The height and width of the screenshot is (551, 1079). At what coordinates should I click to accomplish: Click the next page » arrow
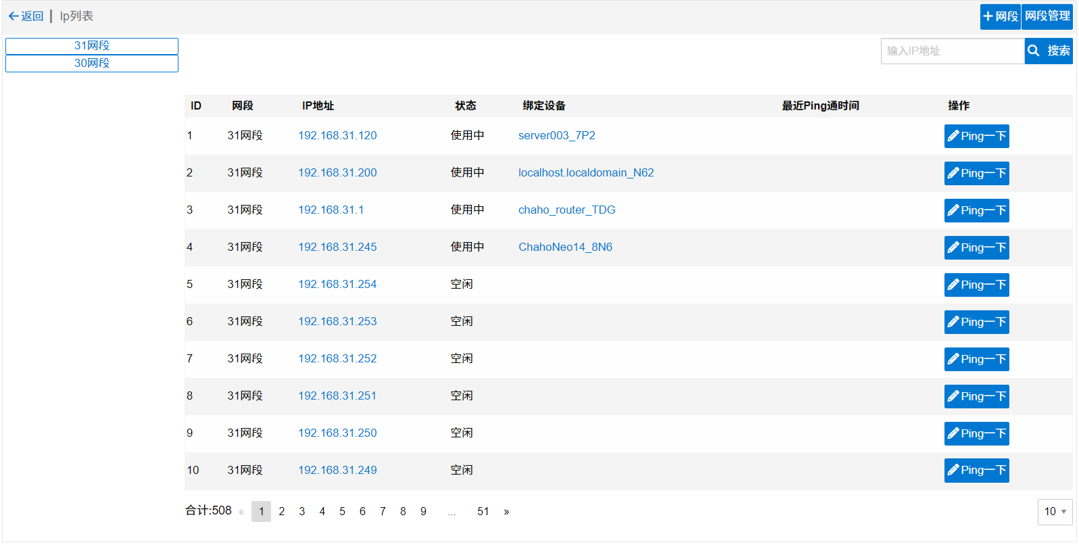pyautogui.click(x=506, y=512)
